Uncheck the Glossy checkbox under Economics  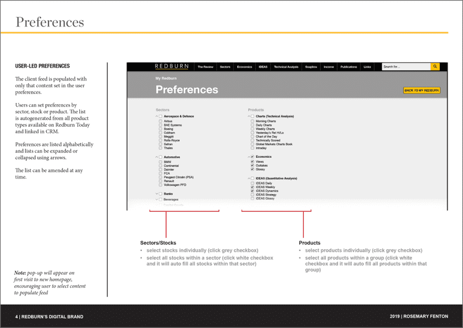252,169
